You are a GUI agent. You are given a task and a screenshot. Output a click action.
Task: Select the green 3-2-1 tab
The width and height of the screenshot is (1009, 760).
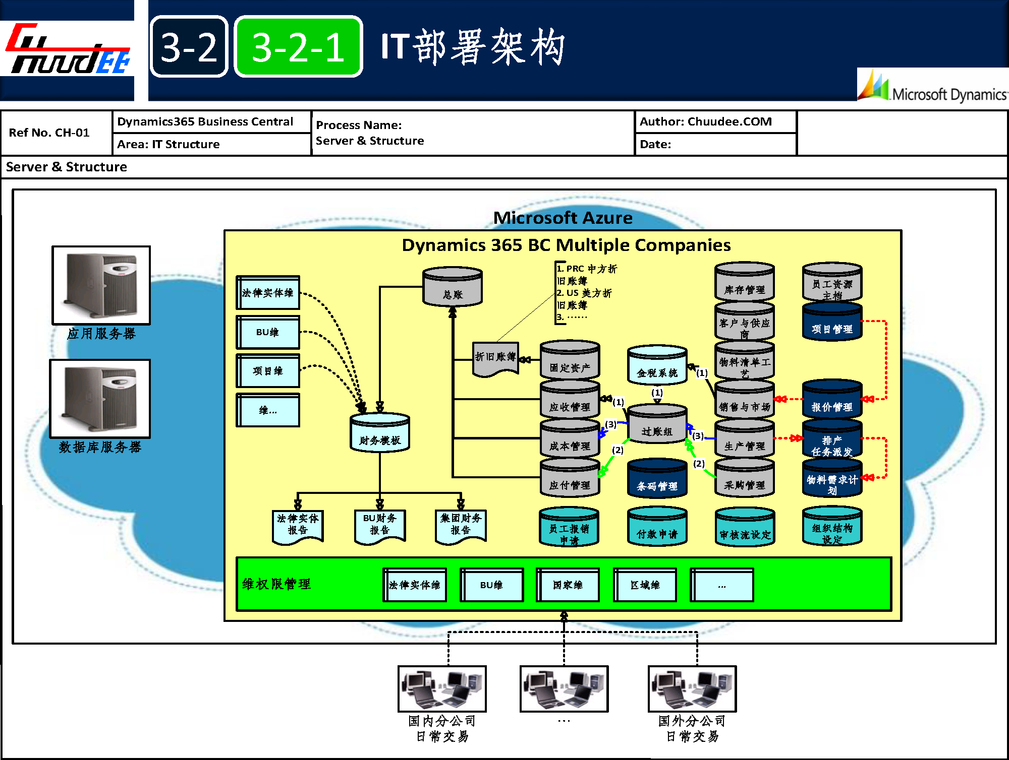coord(298,47)
